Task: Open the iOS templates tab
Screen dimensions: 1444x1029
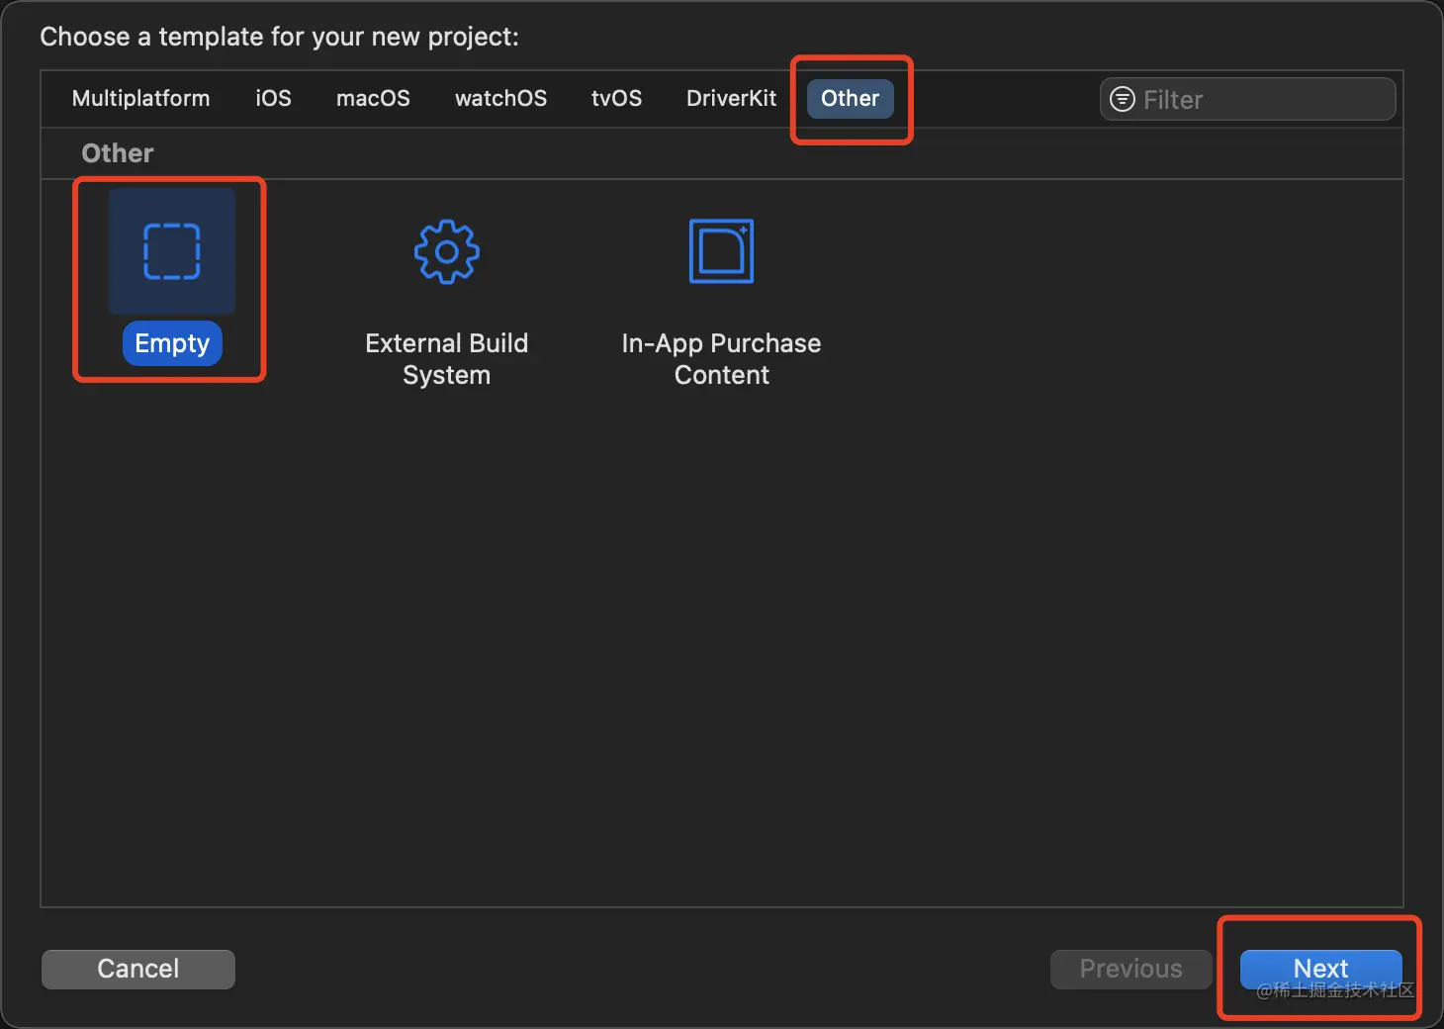Action: 273,98
